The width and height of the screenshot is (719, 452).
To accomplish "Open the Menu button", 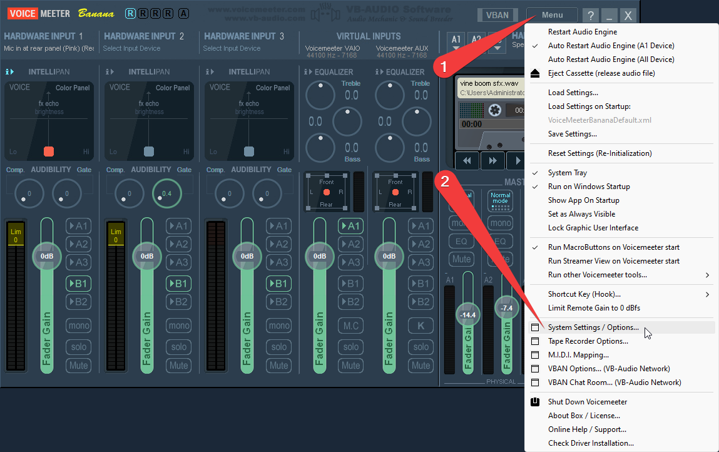I will tap(552, 15).
